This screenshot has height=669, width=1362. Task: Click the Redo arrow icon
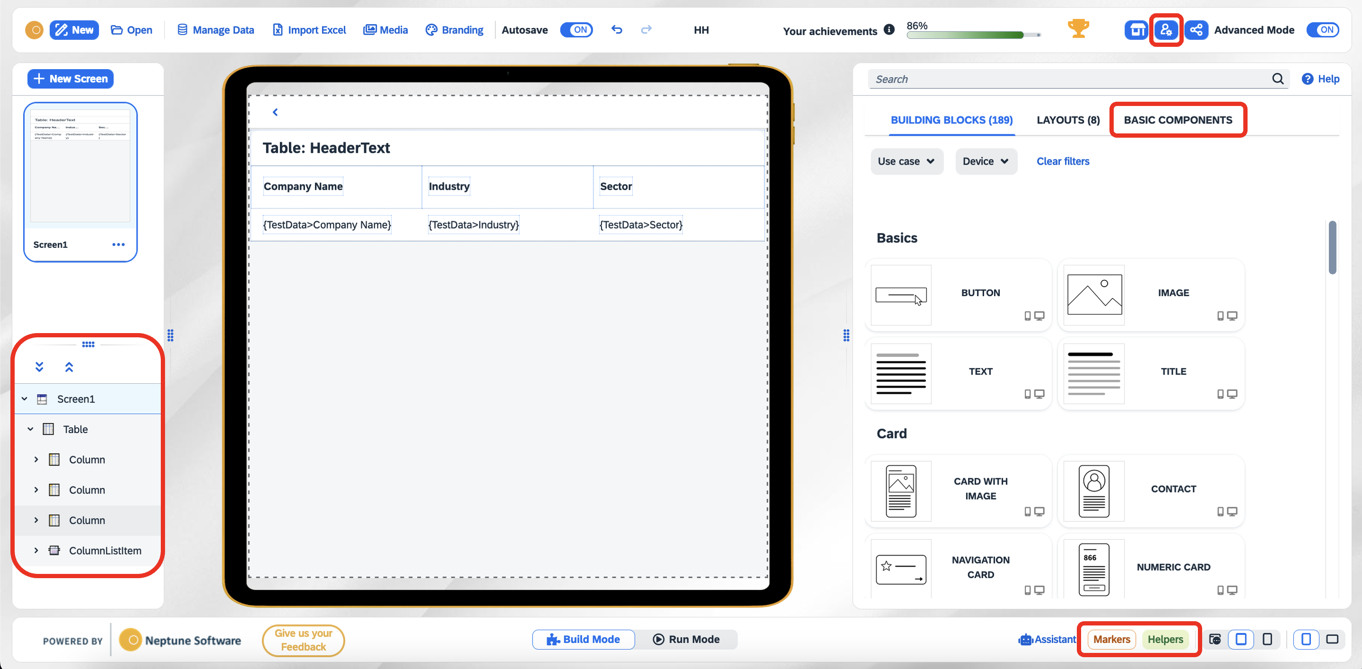click(x=646, y=30)
